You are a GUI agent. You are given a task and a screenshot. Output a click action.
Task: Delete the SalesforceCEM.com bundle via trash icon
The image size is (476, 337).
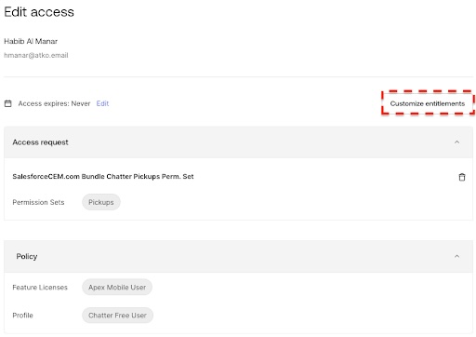click(462, 177)
